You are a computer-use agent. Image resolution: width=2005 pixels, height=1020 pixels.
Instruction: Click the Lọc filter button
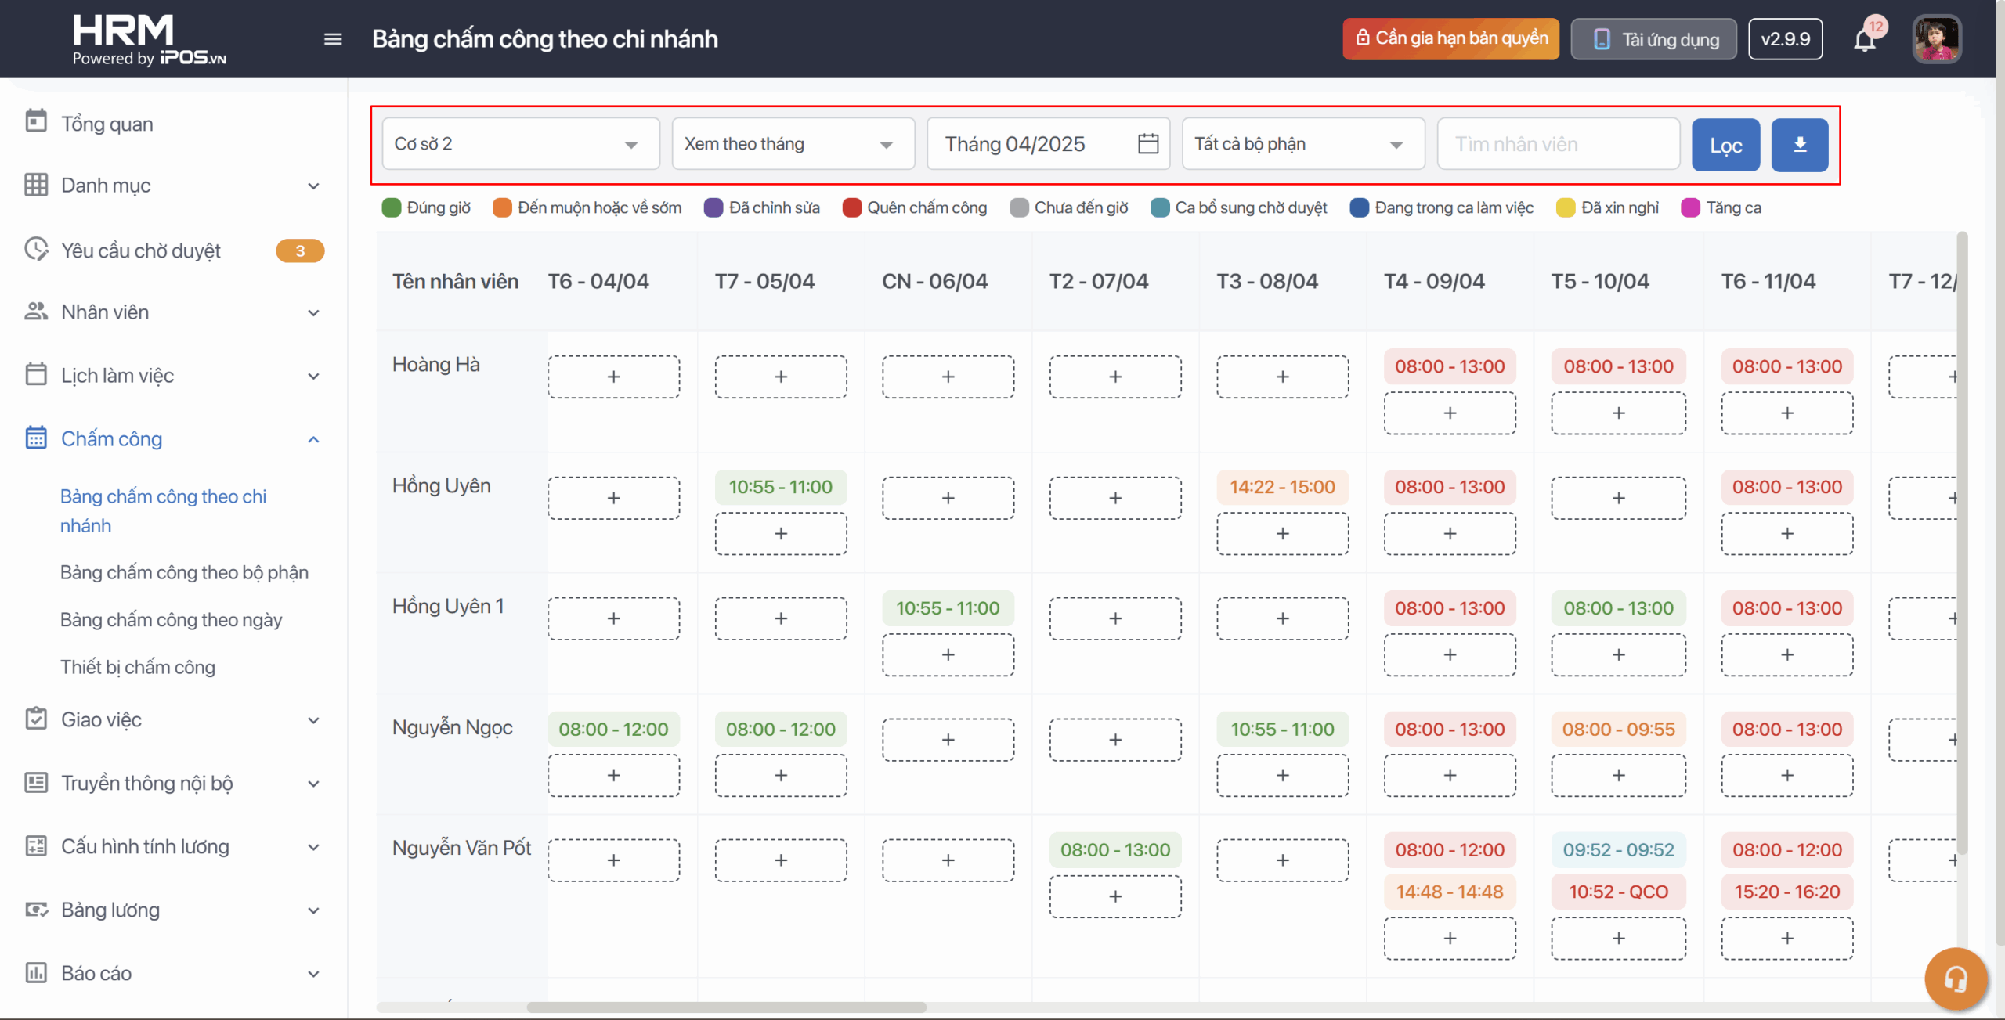(x=1725, y=145)
